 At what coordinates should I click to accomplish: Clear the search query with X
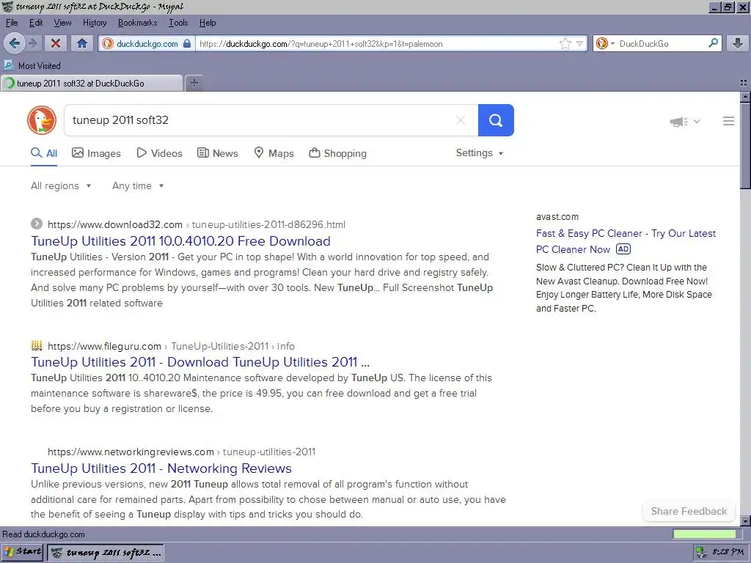click(x=461, y=120)
